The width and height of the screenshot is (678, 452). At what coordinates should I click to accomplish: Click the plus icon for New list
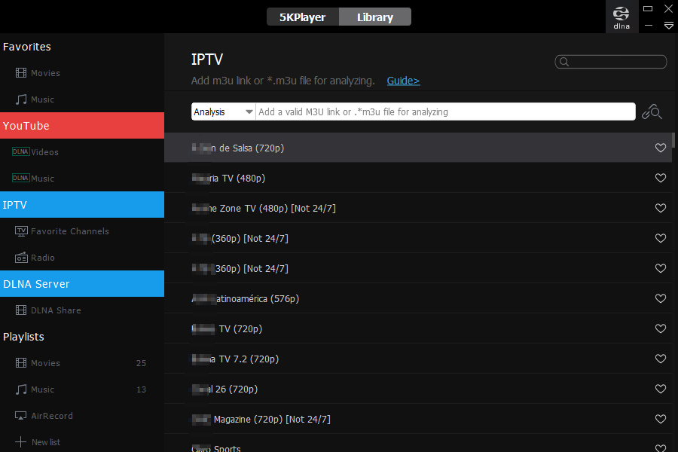[x=21, y=441]
